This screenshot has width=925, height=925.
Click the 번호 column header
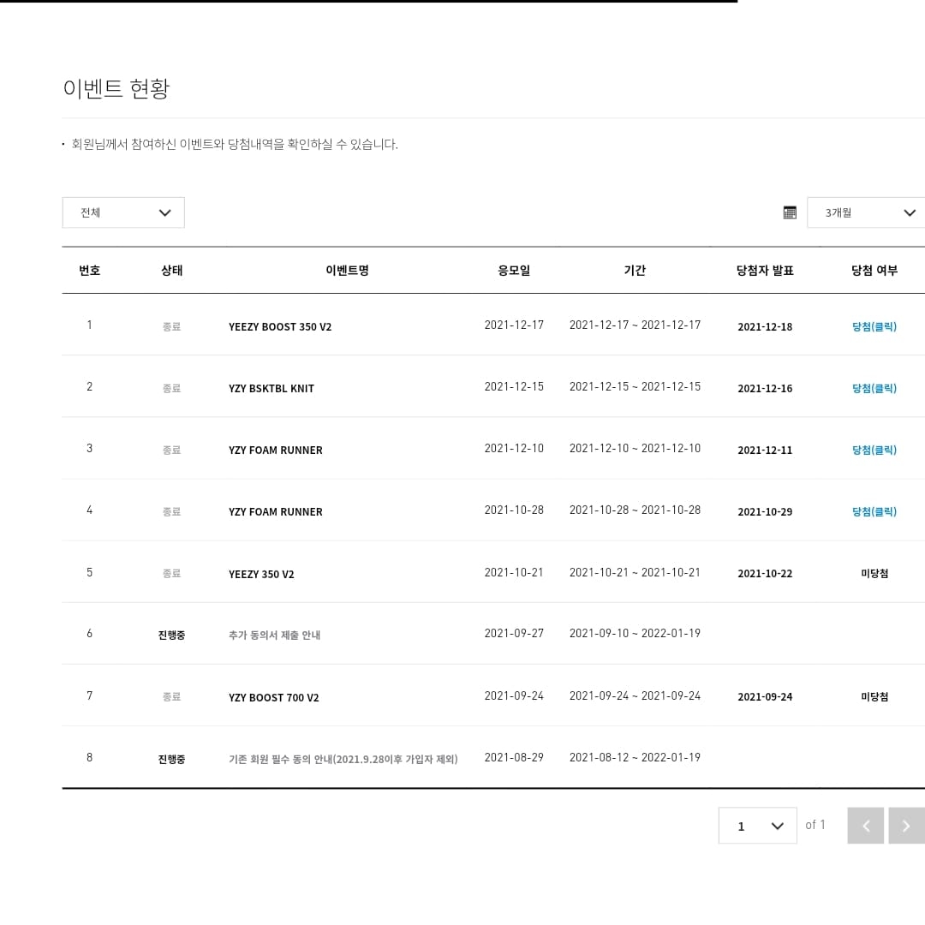tap(90, 270)
